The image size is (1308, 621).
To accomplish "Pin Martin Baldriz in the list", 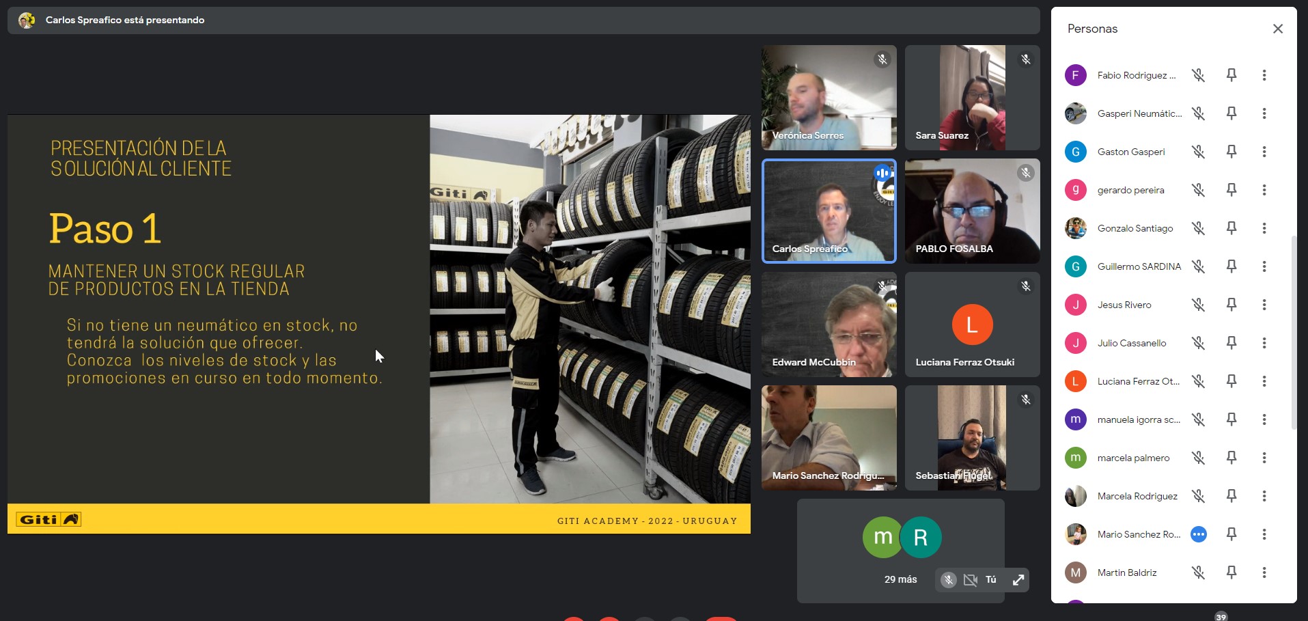I will click(1231, 572).
